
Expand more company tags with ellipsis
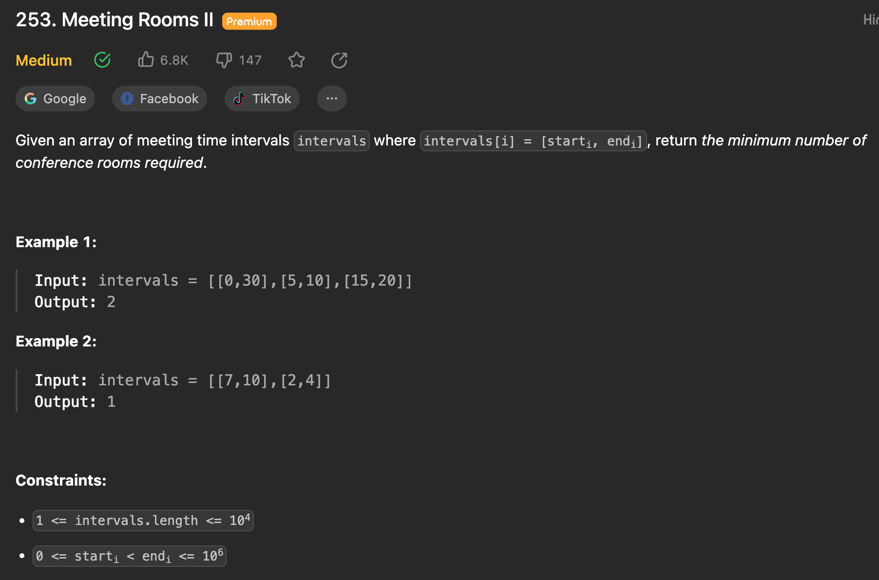click(332, 99)
